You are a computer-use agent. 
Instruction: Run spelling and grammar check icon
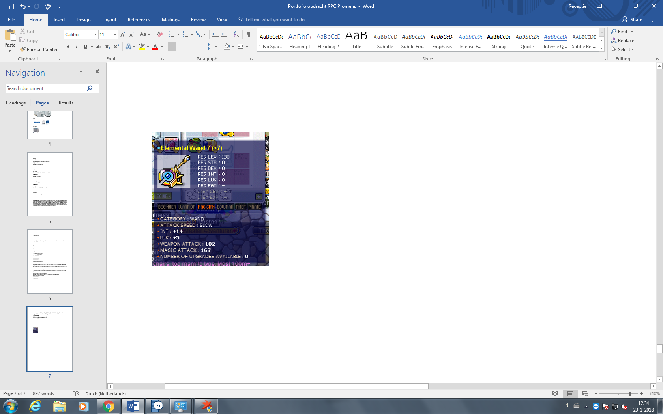[48, 6]
